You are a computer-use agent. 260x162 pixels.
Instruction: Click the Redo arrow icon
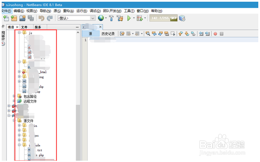coord(50,18)
